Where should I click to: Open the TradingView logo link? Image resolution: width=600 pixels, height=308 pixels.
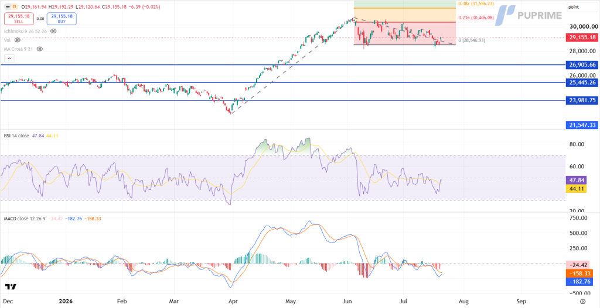pyautogui.click(x=11, y=286)
